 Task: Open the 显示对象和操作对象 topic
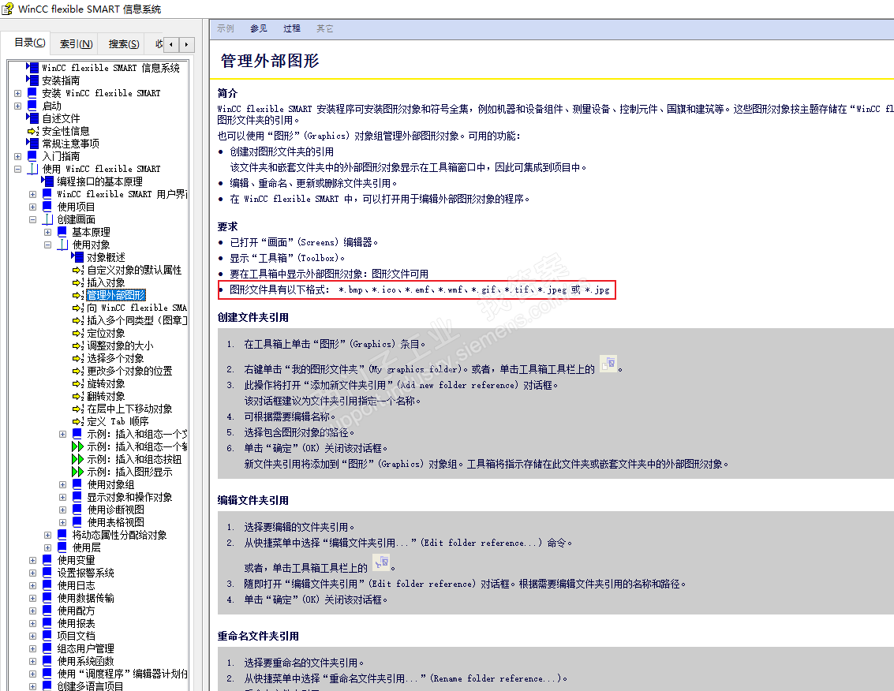pyautogui.click(x=129, y=497)
